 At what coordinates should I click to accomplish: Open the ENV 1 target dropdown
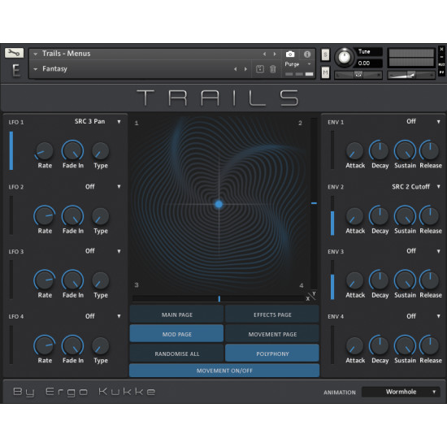[x=423, y=121]
